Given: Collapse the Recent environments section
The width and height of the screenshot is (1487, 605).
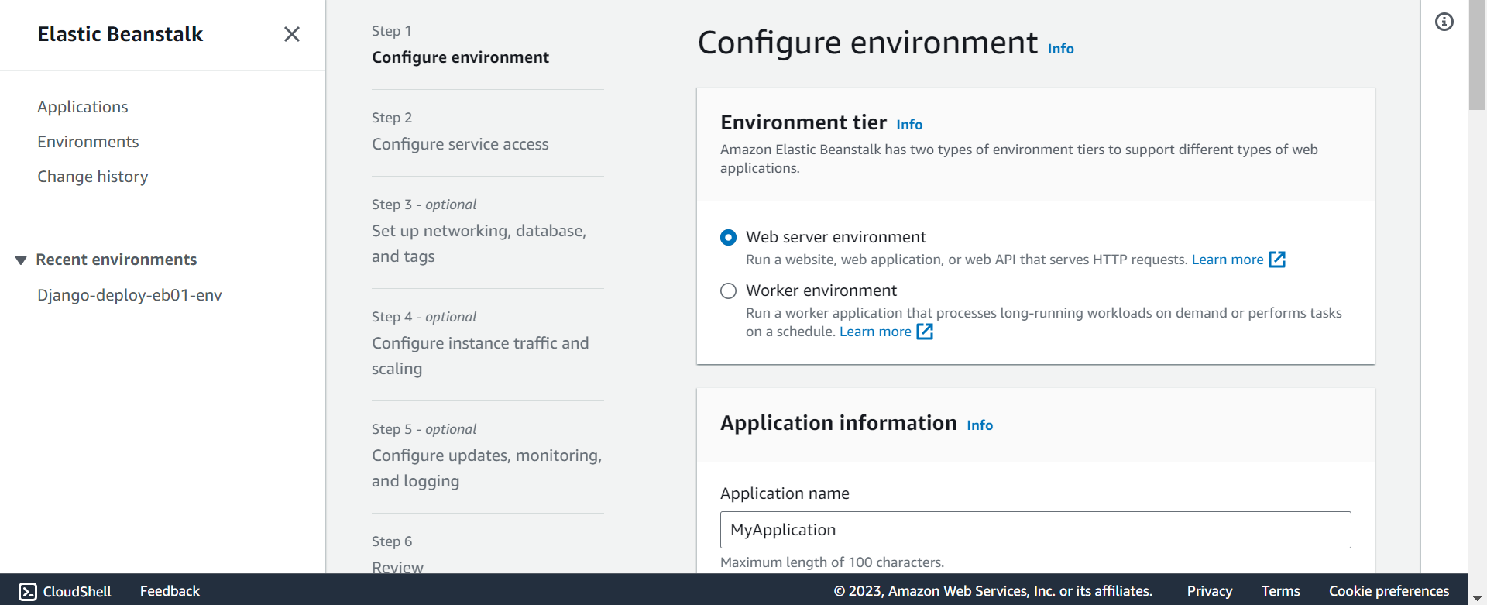Looking at the screenshot, I should 21,260.
